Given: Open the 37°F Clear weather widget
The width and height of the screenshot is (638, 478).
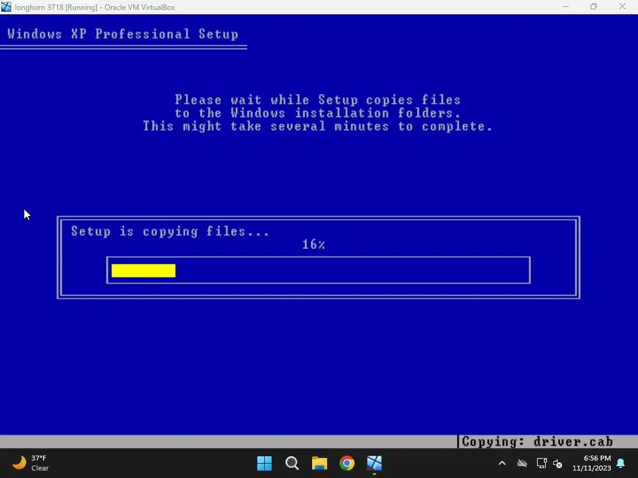Looking at the screenshot, I should pyautogui.click(x=31, y=463).
